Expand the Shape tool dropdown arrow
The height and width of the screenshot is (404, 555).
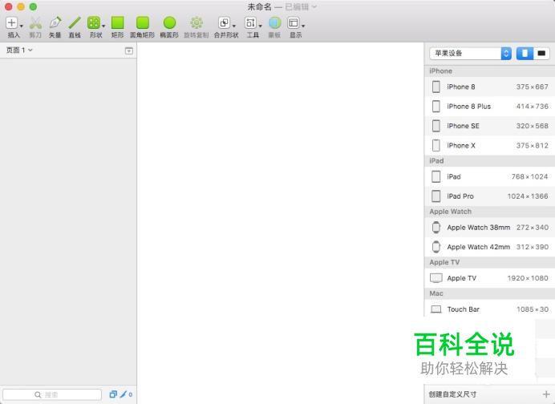pos(103,26)
